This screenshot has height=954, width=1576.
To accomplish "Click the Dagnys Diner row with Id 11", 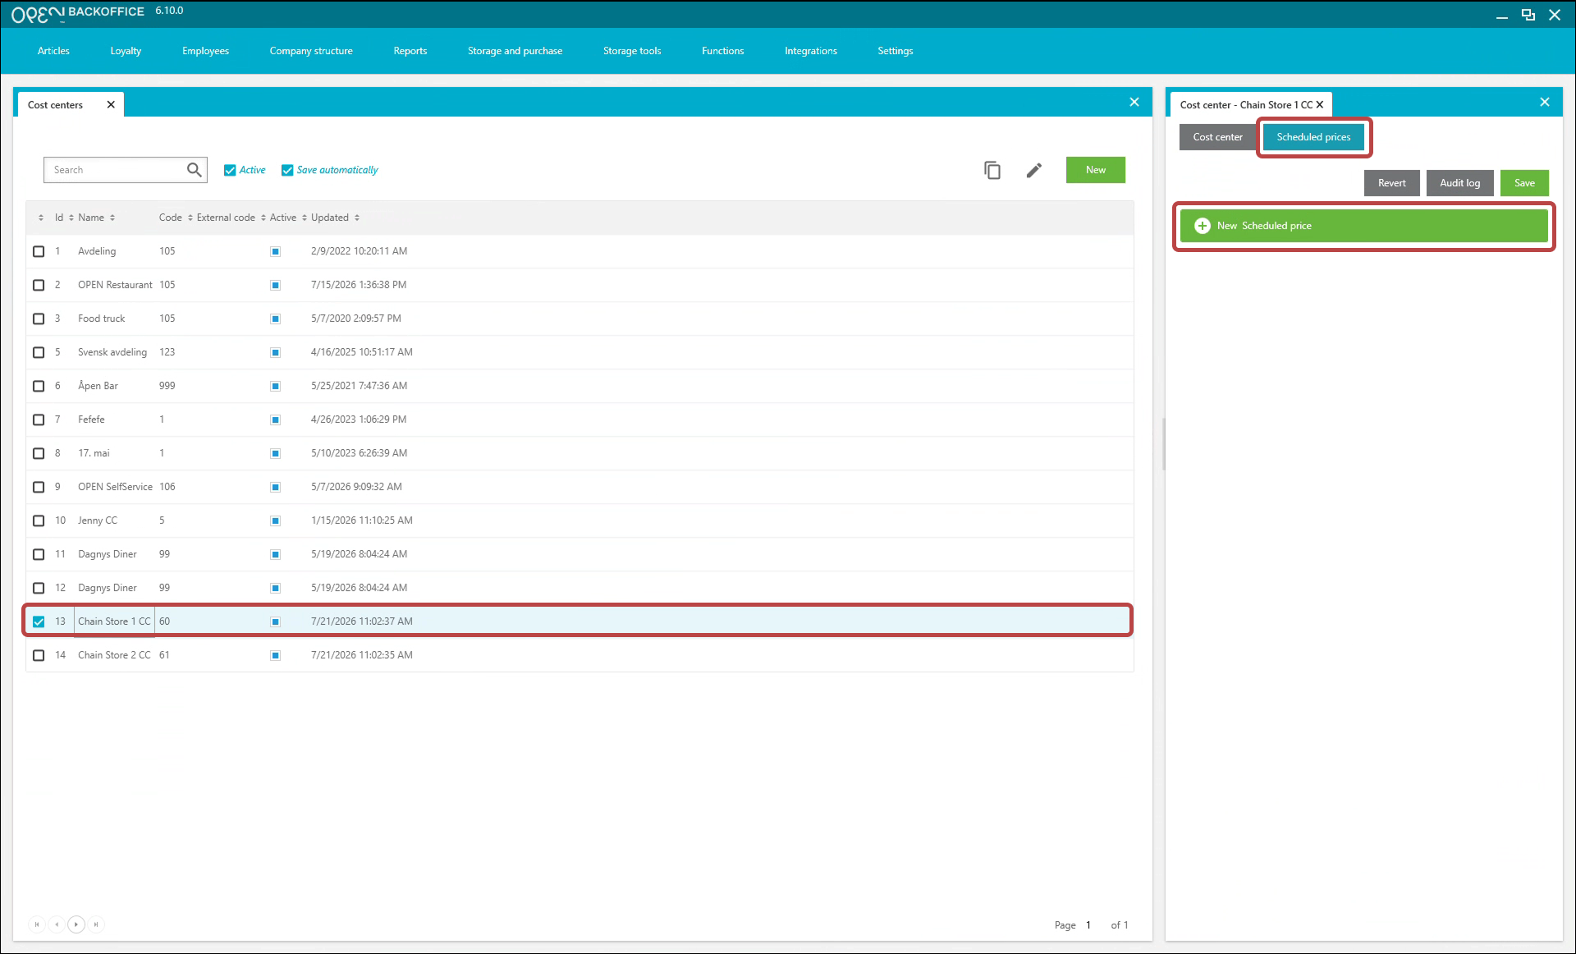I will [580, 554].
